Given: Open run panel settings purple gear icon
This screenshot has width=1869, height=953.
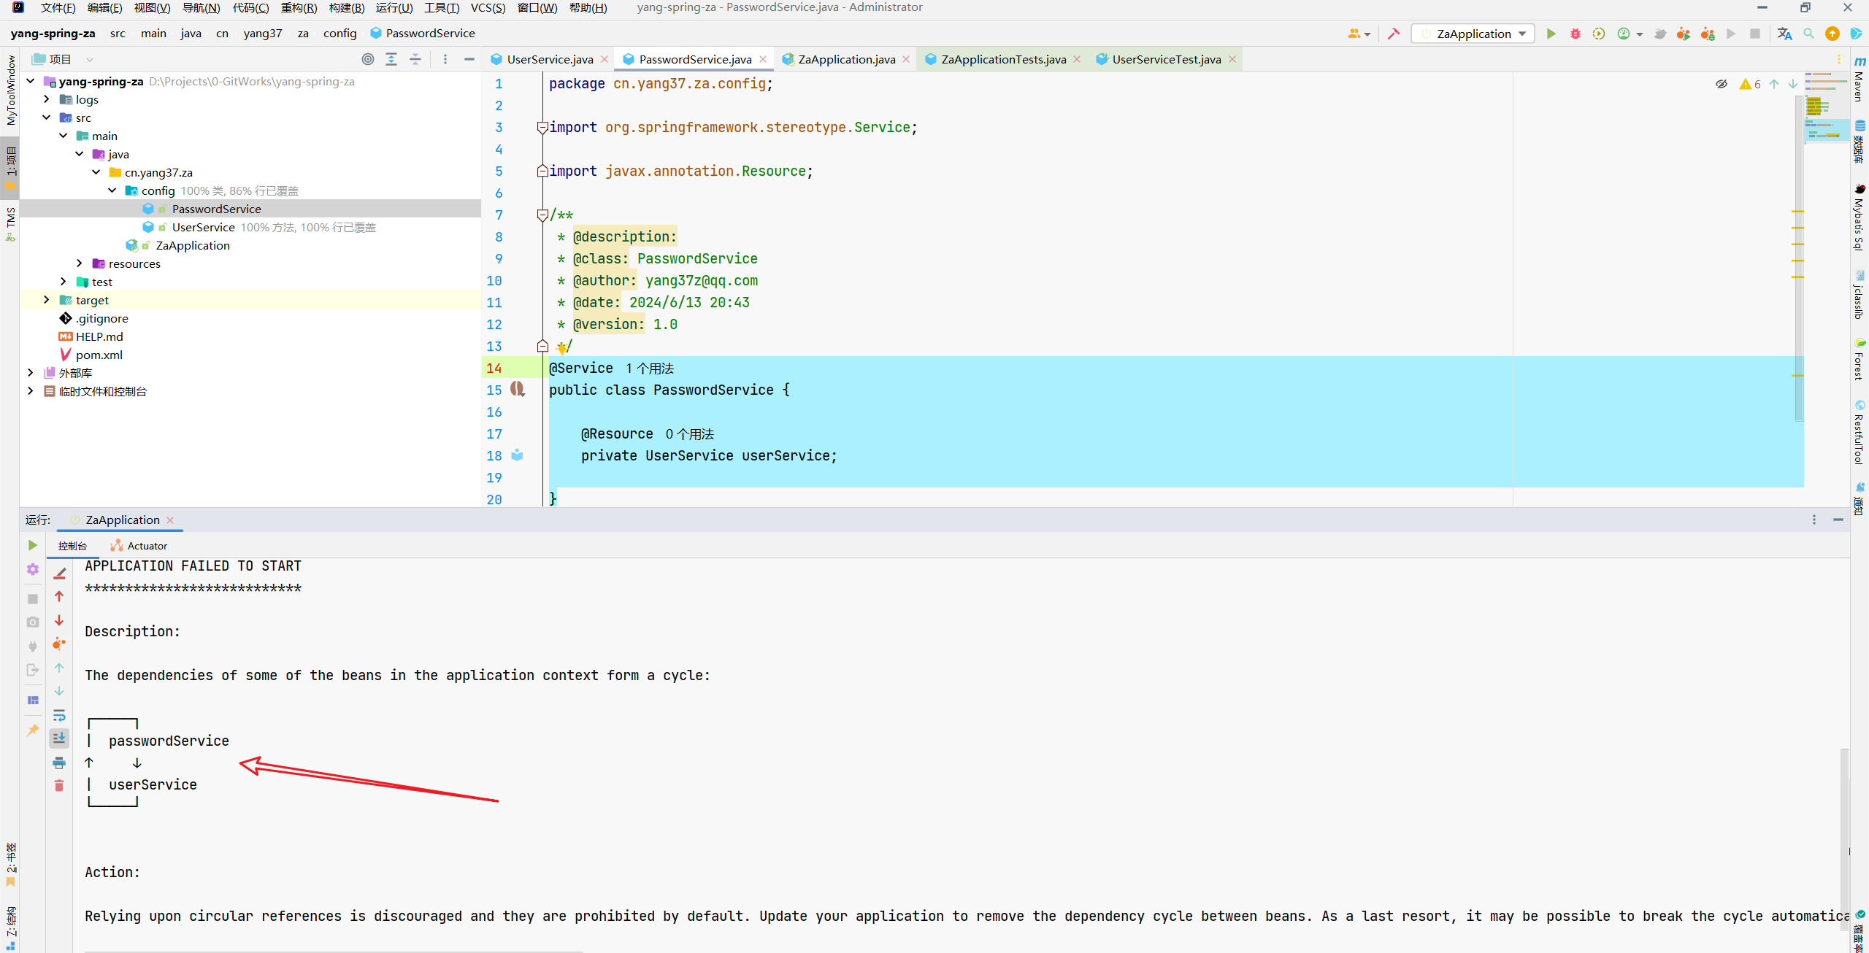Looking at the screenshot, I should point(33,569).
